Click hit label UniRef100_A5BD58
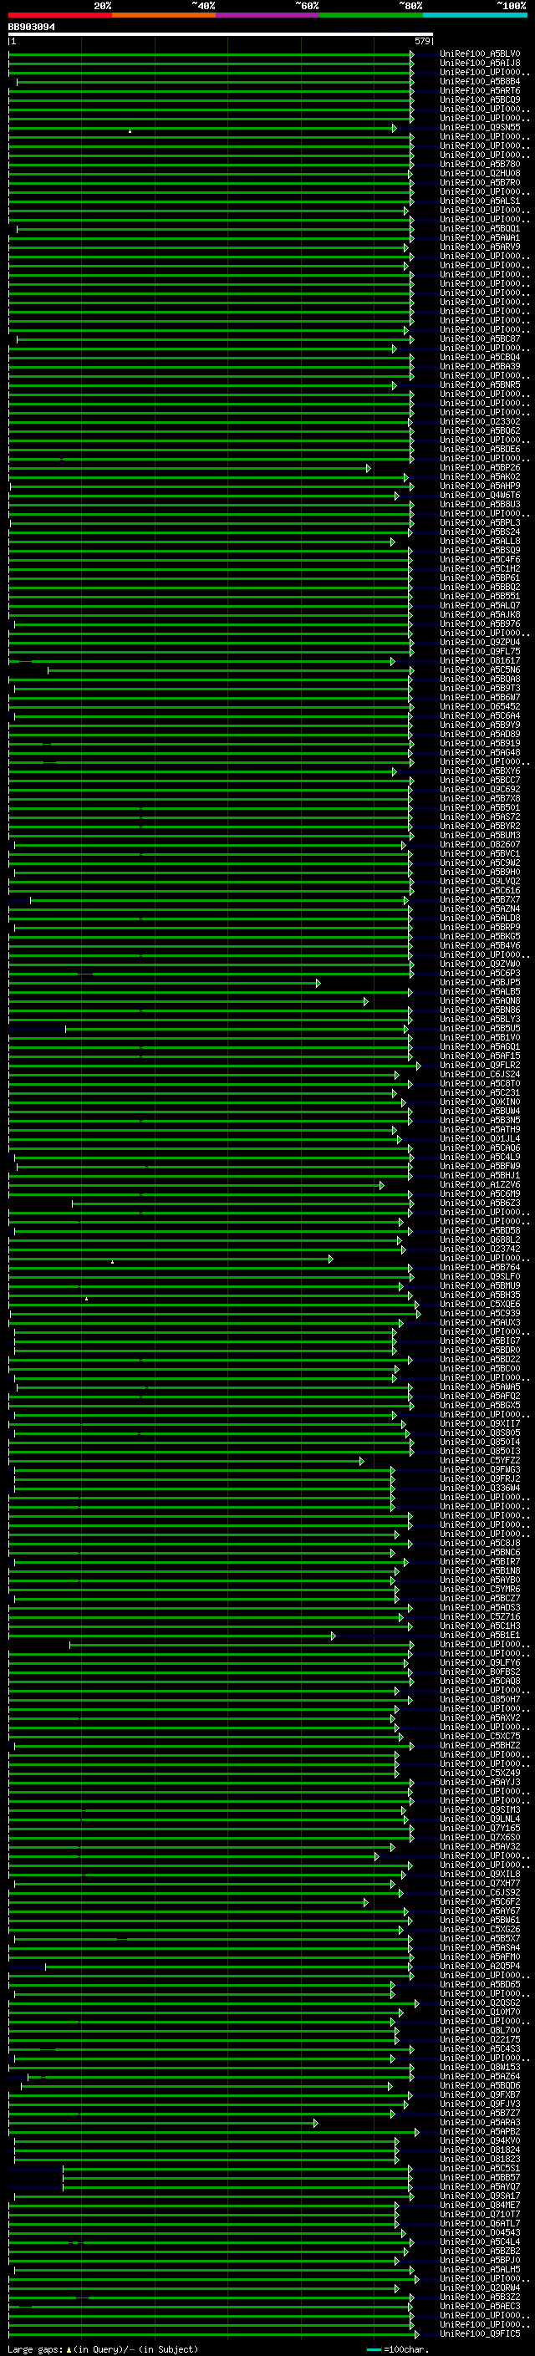The height and width of the screenshot is (2356, 535). 480,1231
